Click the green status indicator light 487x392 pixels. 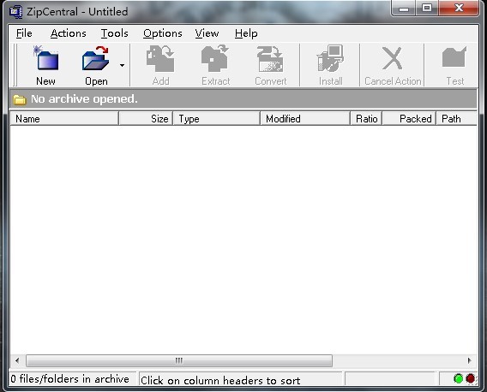tap(458, 378)
